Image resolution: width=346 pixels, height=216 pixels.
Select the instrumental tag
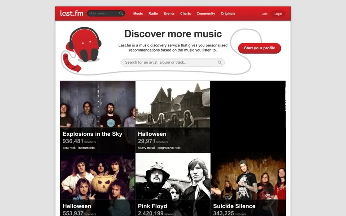click(87, 148)
